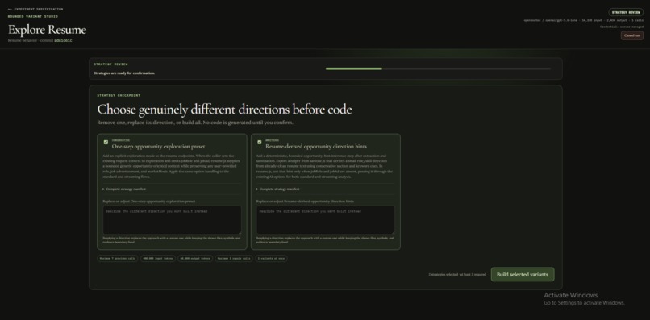Click the 'Bounded Variant Studio' label

coord(33,17)
